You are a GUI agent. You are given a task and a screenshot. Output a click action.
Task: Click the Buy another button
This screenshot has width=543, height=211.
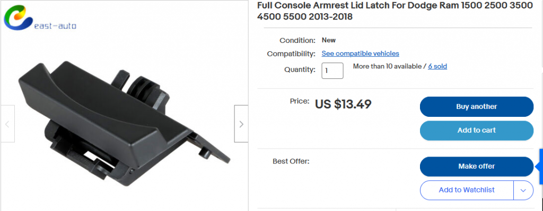pyautogui.click(x=477, y=107)
